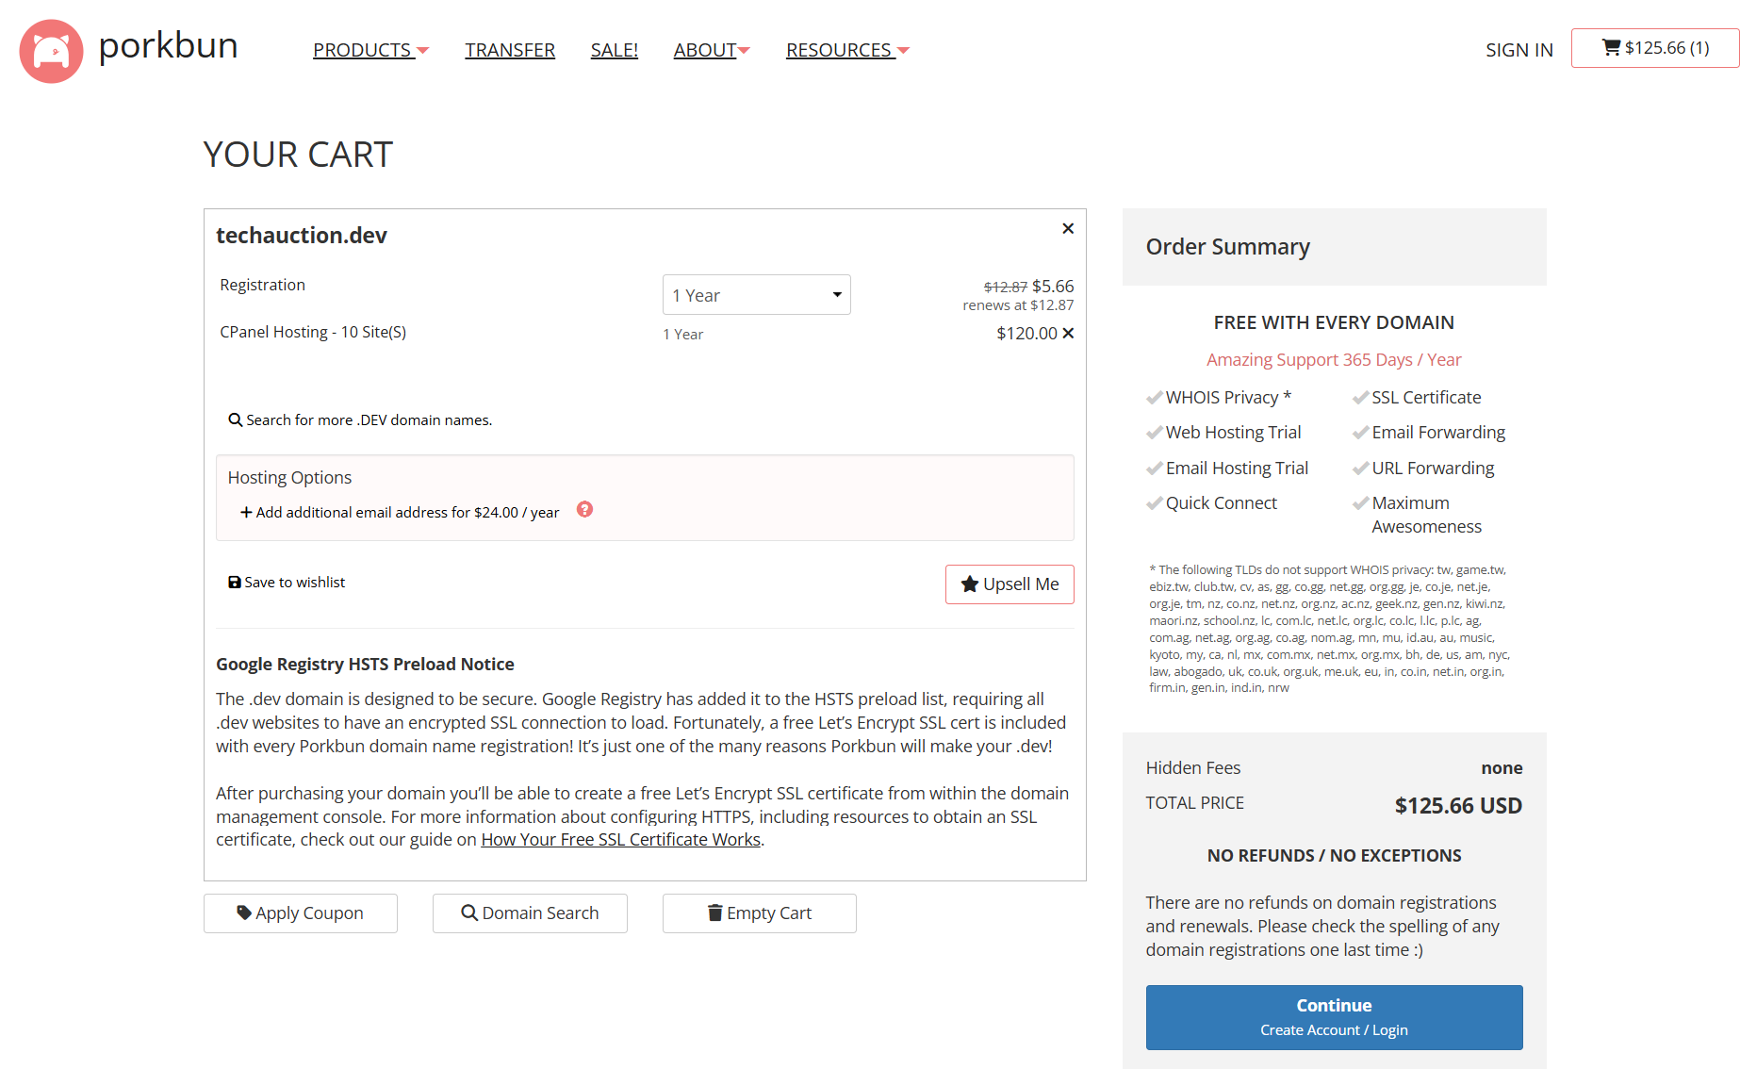Save domain to wishlist
This screenshot has width=1740, height=1069.
click(x=287, y=582)
